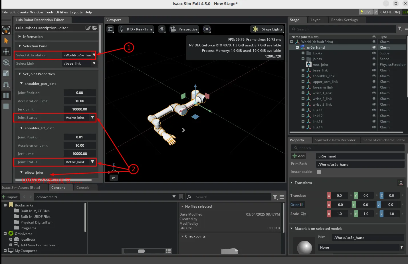Open shoulder_lift_joint Joint Status dropdown
The image size is (408, 264).
(80, 162)
